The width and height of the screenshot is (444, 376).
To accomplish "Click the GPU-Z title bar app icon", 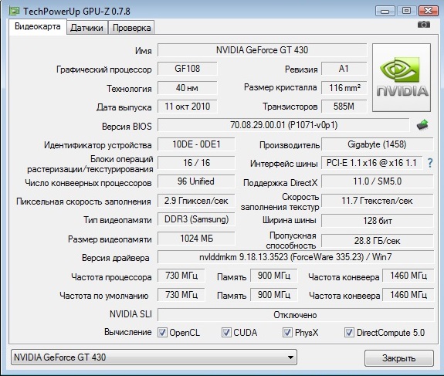I will (14, 11).
